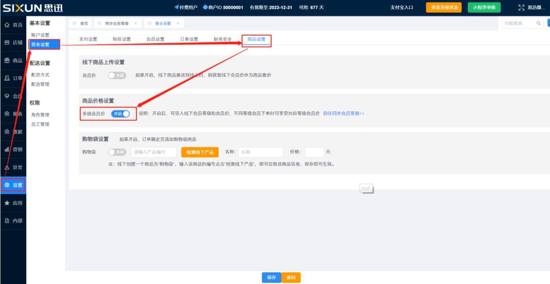Image resolution: width=550 pixels, height=284 pixels.
Task: Open 员工管理 in the submenu
Action: (x=40, y=124)
